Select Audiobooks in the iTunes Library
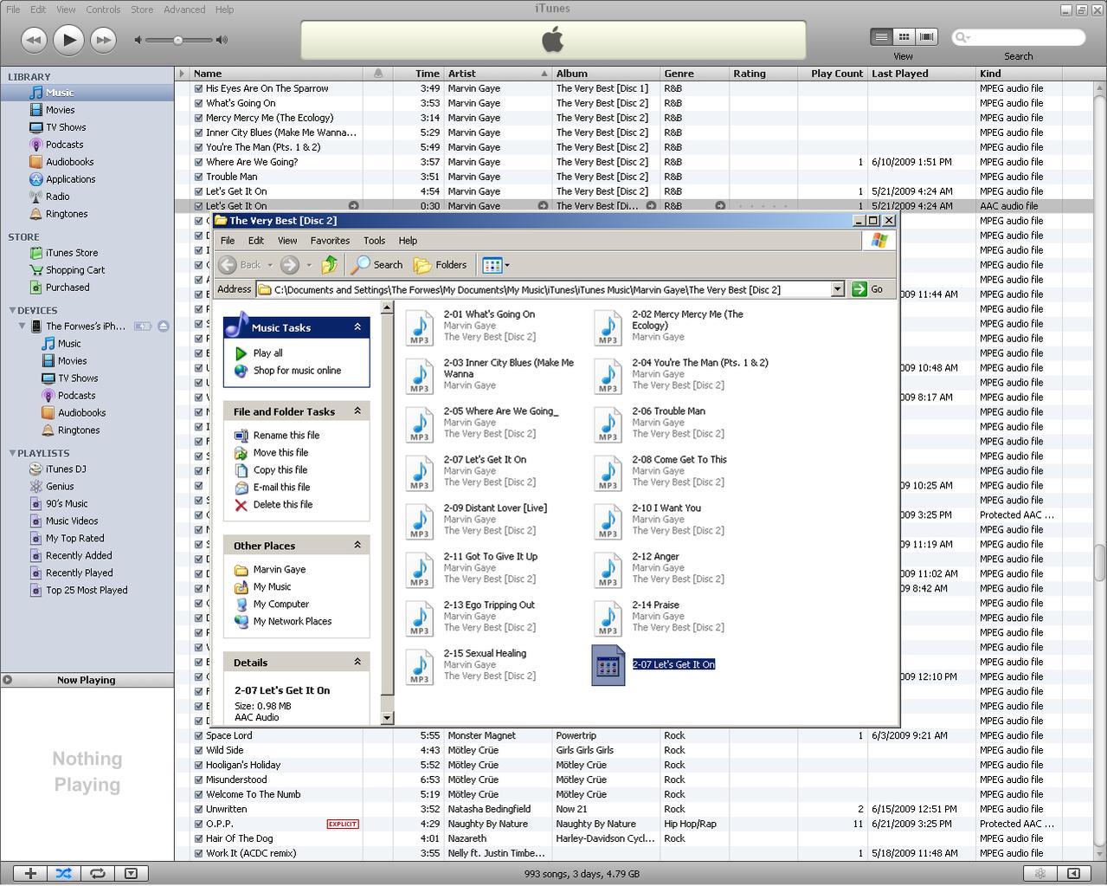1107x886 pixels. pyautogui.click(x=70, y=162)
